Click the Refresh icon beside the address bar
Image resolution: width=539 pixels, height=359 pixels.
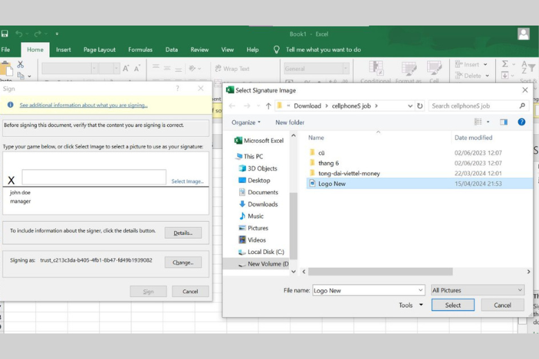[x=419, y=106]
